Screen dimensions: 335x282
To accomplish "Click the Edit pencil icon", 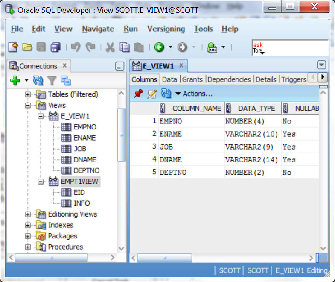I will pos(152,94).
